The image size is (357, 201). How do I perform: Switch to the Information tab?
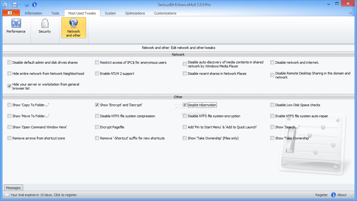(33, 13)
